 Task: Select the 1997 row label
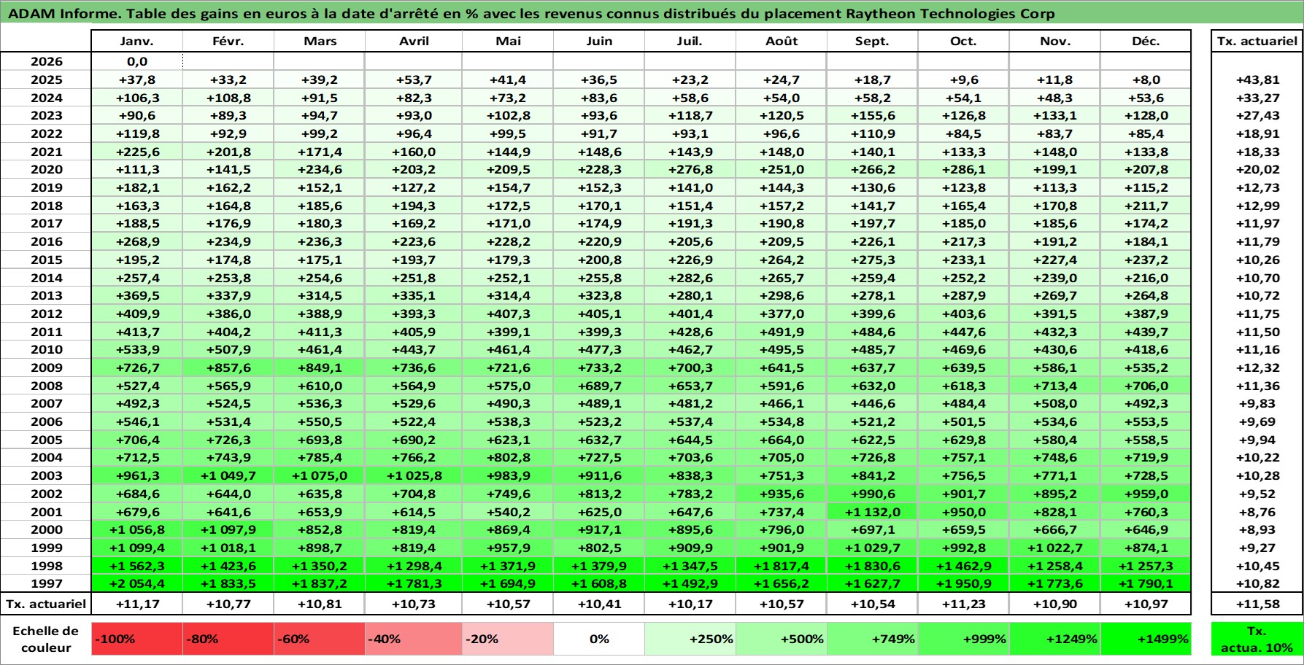46,583
